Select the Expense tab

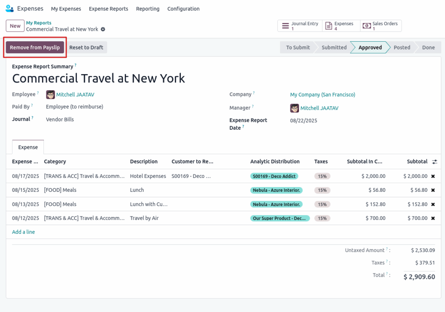(28, 148)
